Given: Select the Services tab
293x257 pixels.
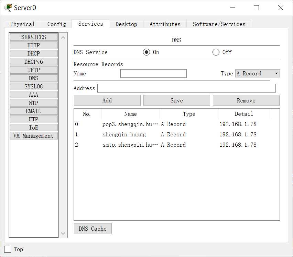Looking at the screenshot, I should pos(91,24).
